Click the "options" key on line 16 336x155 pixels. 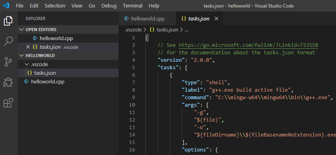pos(195,149)
